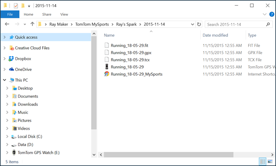This screenshot has width=276, height=166.
Task: Click Ray's Spark in the address path
Action: point(126,24)
